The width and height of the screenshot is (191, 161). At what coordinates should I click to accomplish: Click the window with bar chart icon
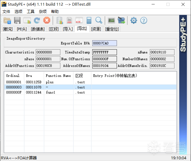tap(27, 21)
